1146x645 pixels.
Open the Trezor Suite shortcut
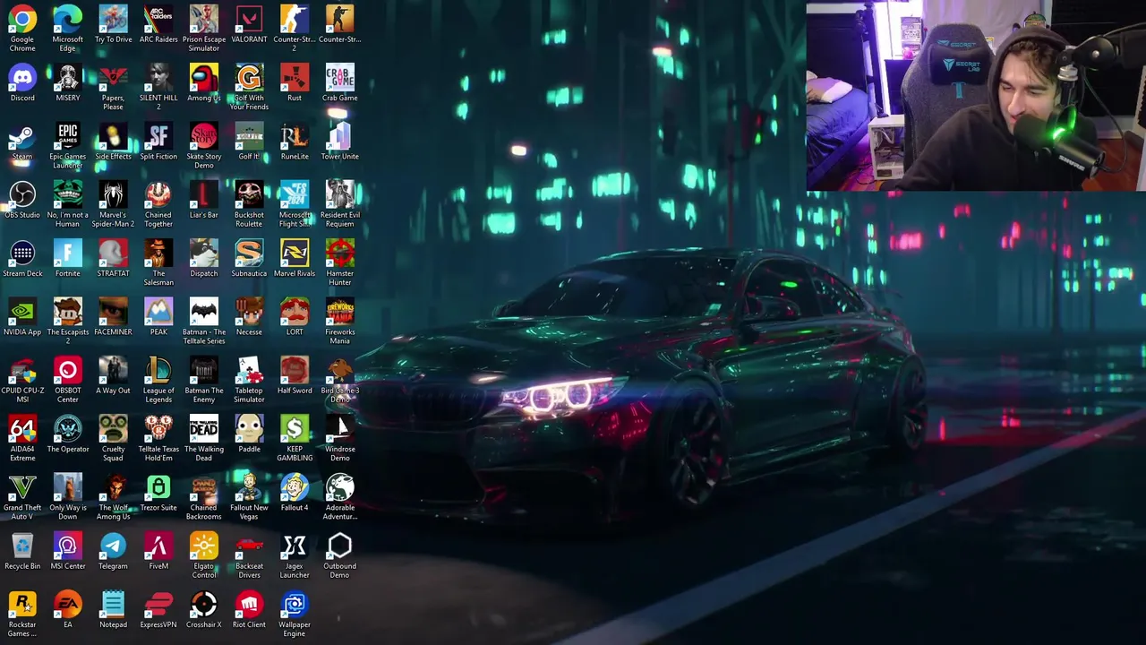[158, 488]
